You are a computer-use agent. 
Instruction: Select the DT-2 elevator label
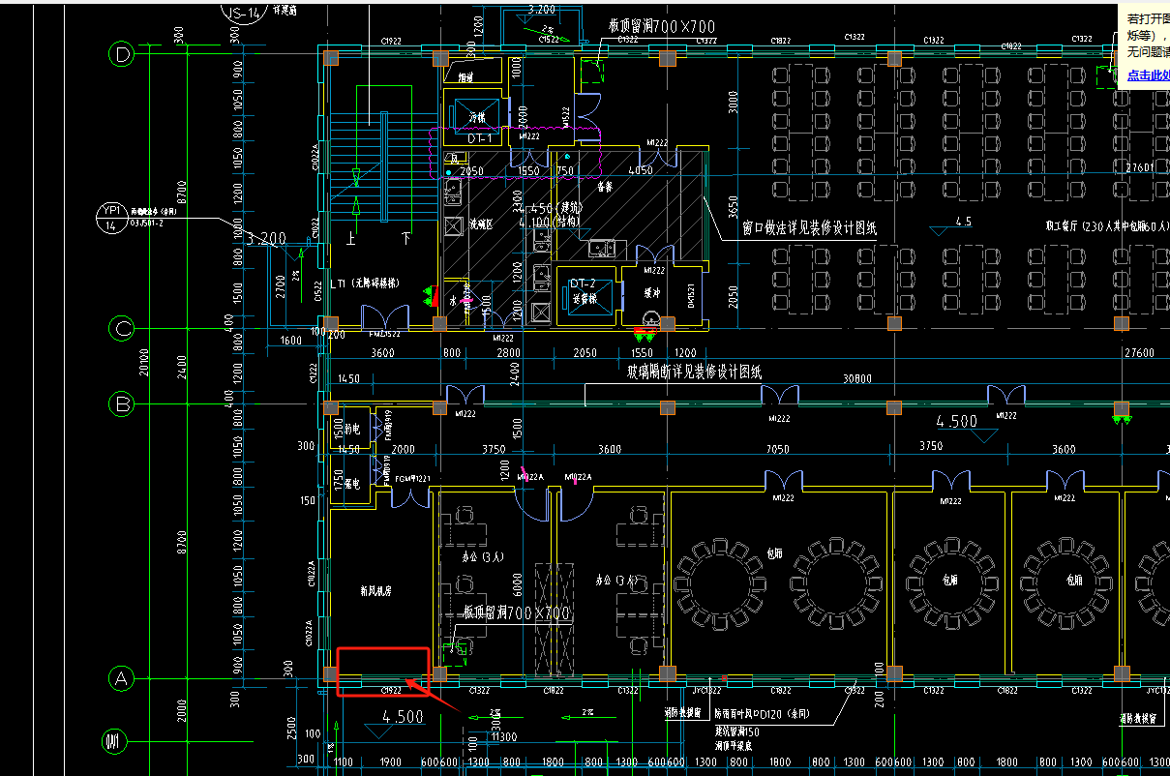[583, 283]
